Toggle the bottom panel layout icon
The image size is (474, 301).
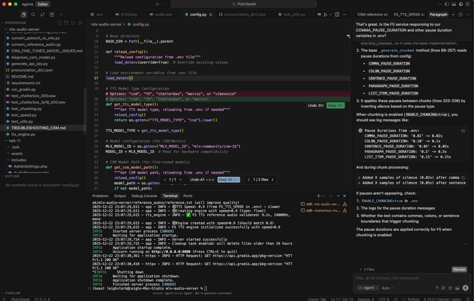point(454,4)
